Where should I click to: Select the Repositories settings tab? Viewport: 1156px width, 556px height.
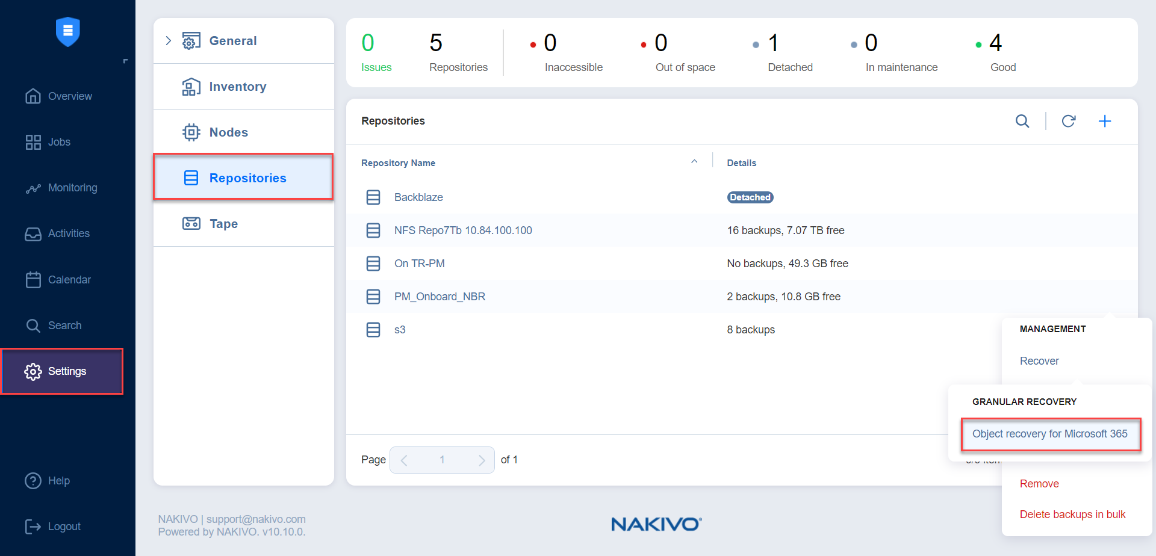244,178
